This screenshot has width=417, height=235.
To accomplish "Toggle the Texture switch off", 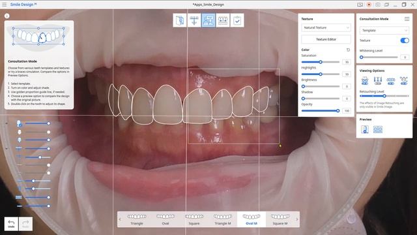I will [x=405, y=40].
